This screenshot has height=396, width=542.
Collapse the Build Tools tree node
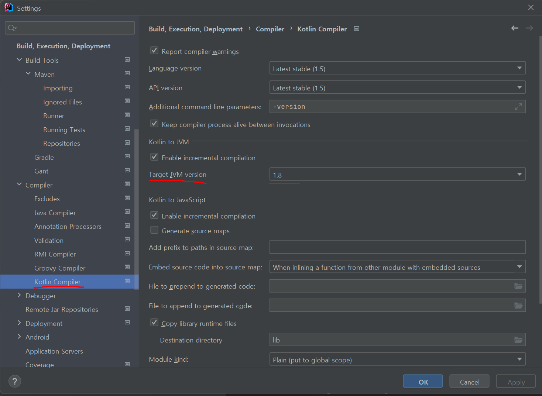coord(19,60)
